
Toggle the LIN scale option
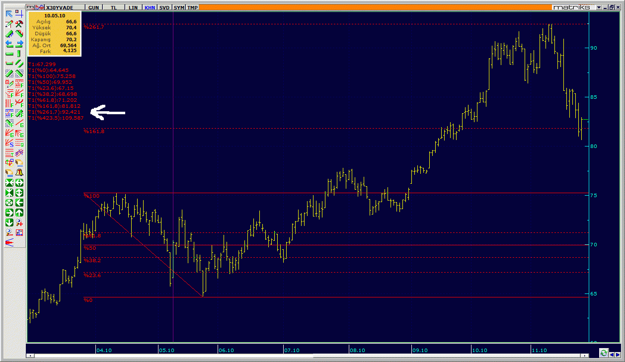tap(133, 7)
